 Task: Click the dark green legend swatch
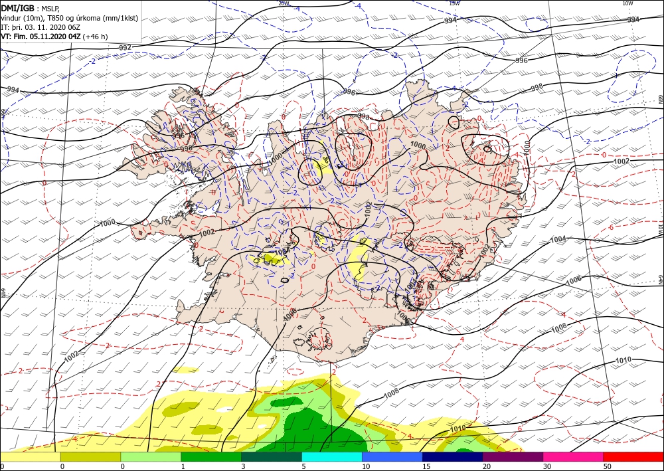272,456
